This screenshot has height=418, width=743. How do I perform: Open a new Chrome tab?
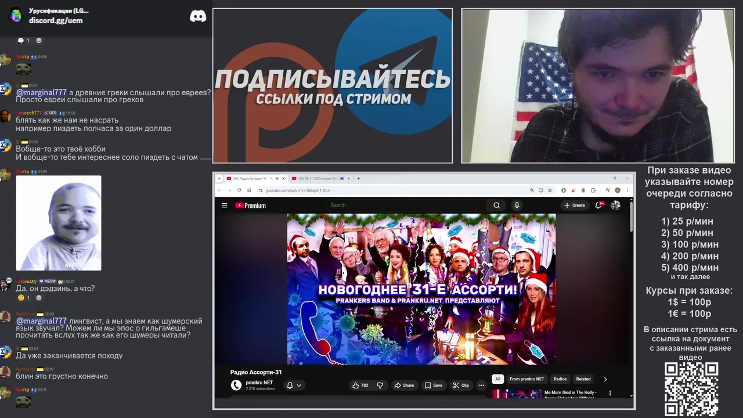[x=358, y=178]
